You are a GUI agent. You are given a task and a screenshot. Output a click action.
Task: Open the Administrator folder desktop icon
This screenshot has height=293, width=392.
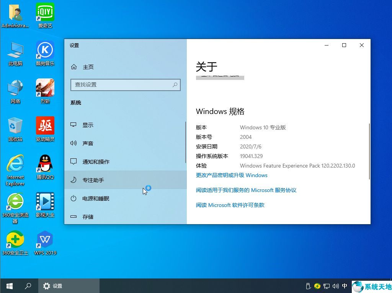coord(15,15)
